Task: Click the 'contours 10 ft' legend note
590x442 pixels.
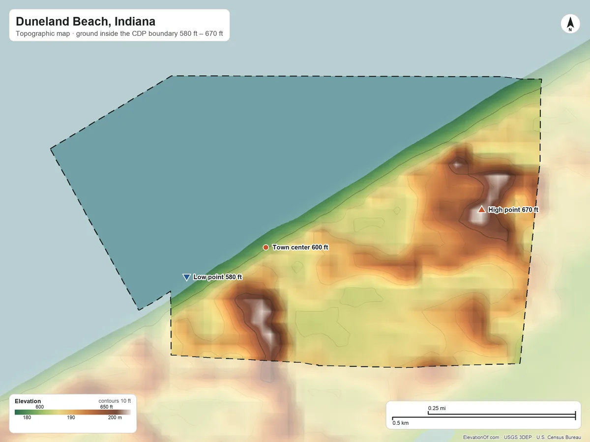Action: tap(115, 401)
